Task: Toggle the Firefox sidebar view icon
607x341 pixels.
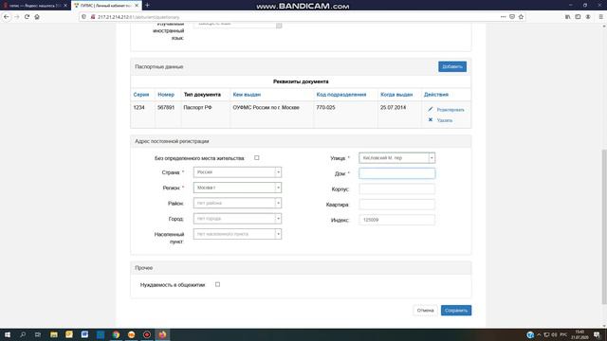Action: 578,17
